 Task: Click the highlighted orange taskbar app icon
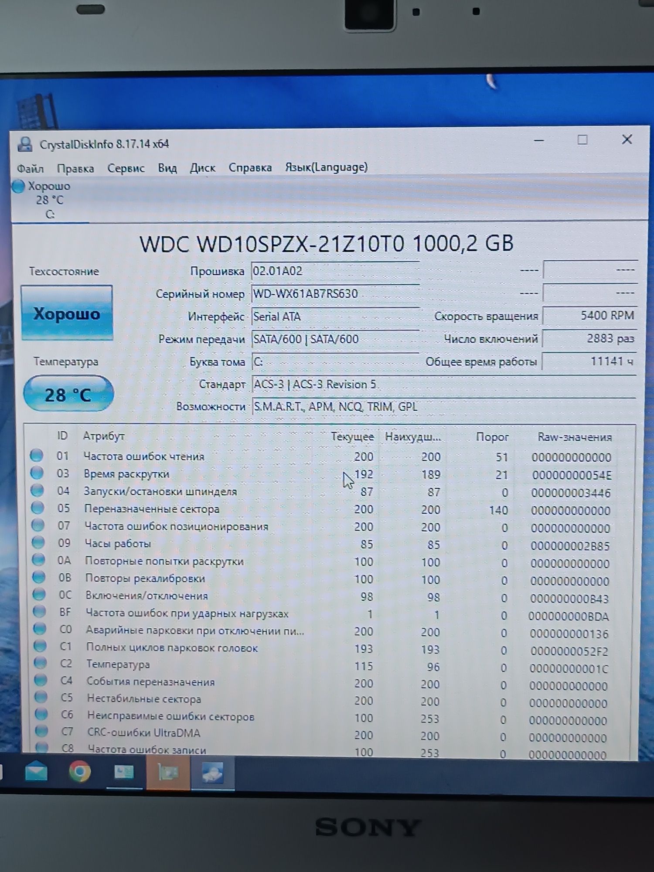click(x=168, y=773)
